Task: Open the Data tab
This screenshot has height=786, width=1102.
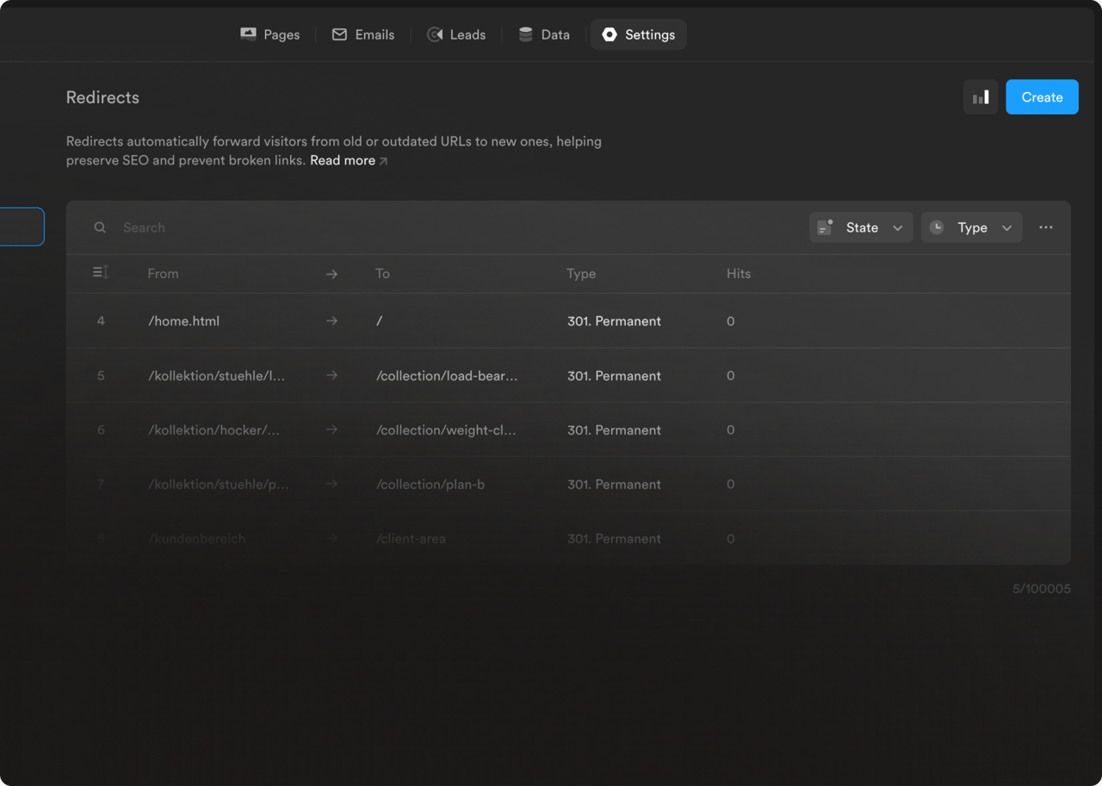Action: (x=544, y=34)
